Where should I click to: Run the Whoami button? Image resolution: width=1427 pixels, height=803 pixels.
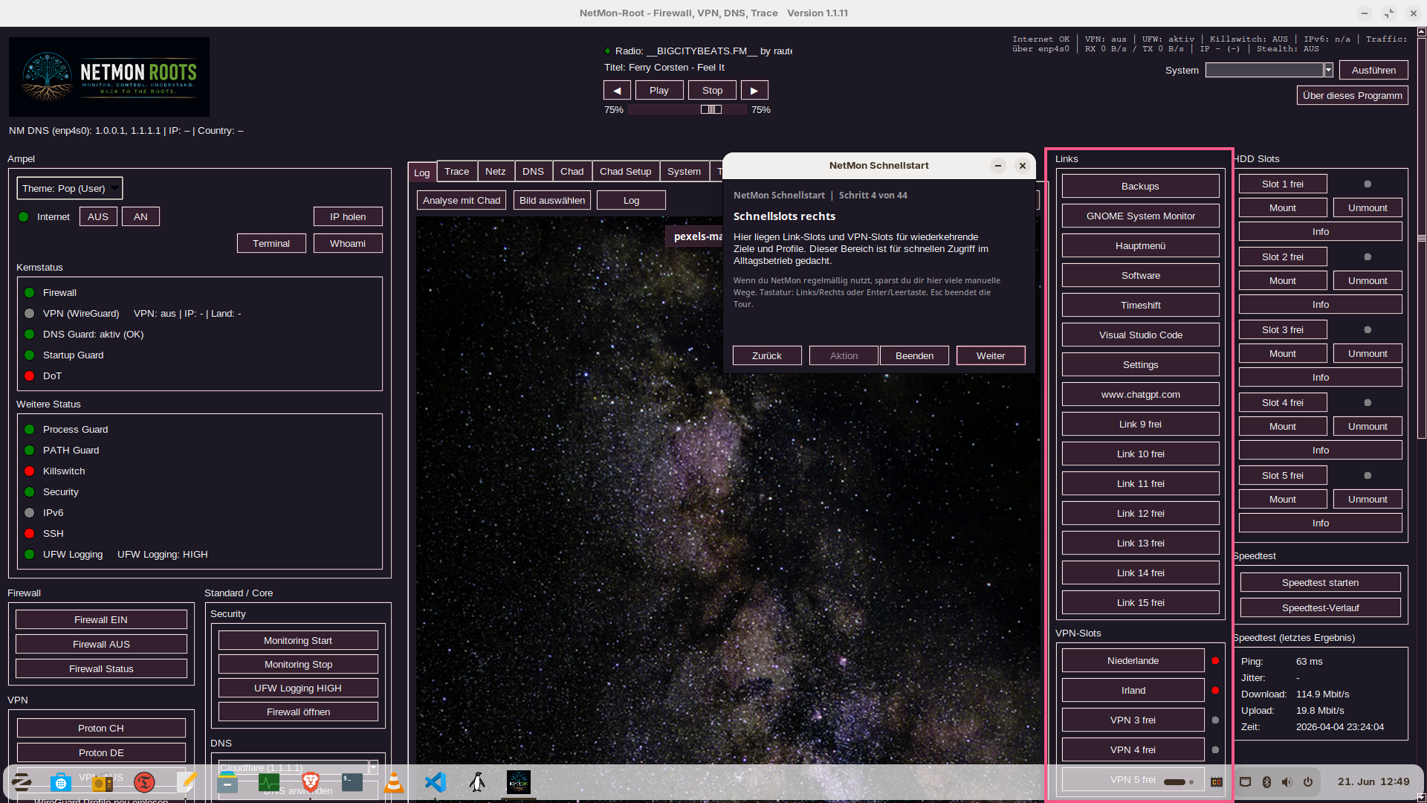point(348,244)
